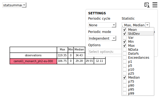160x98 pixels.
Task: Click the Select option/s field
Action: 105,52
